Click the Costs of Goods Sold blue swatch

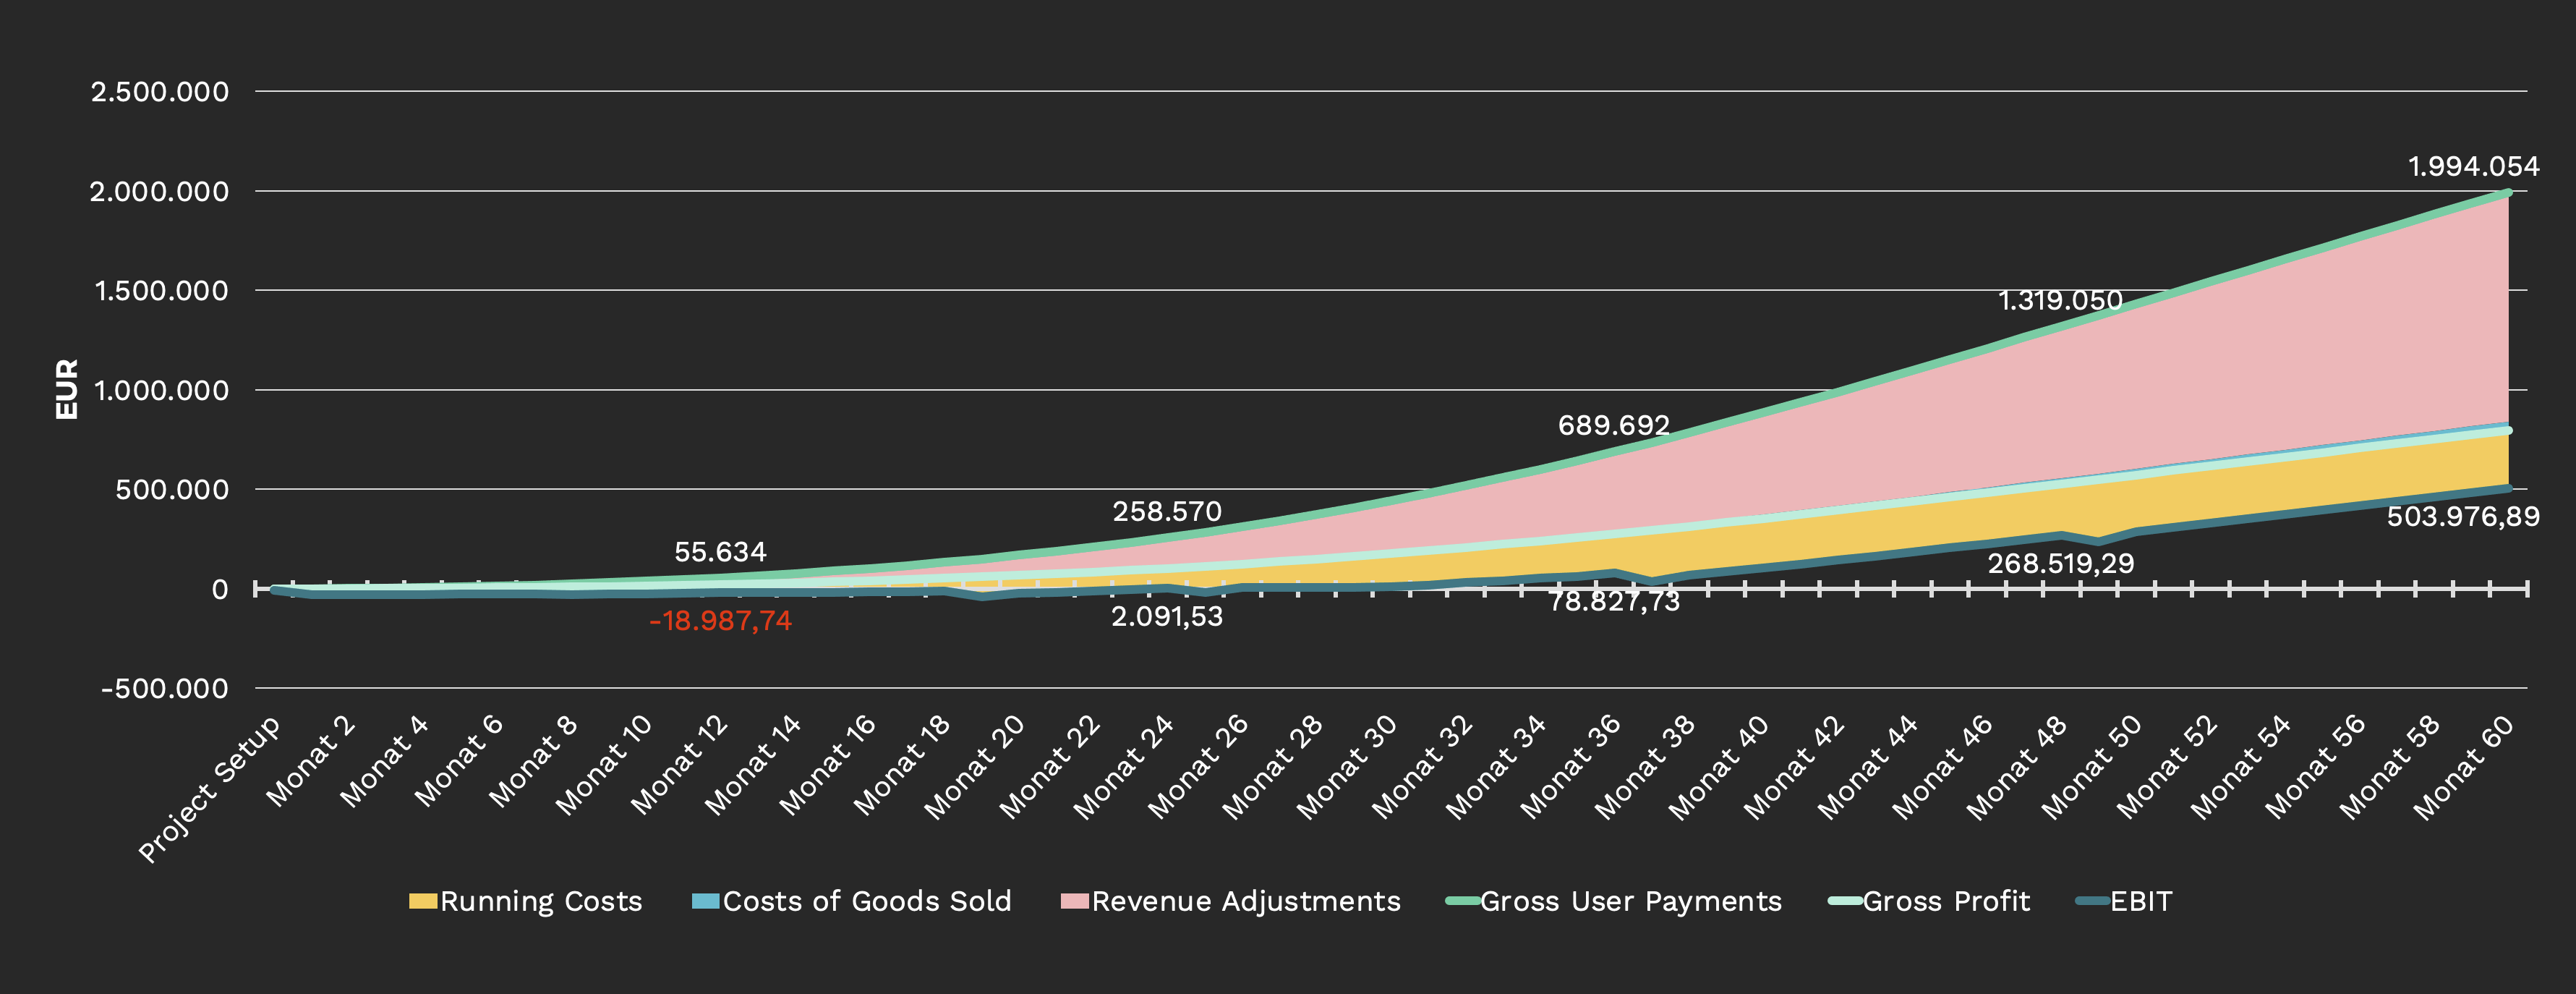pos(705,901)
